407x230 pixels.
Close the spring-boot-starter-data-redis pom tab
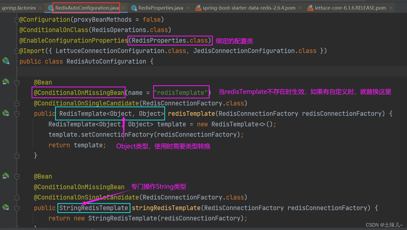(x=300, y=8)
